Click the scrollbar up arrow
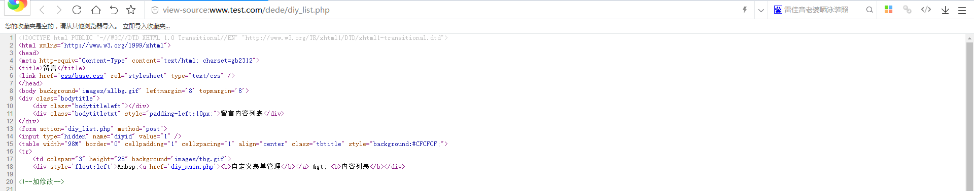Screen dimensions: 974x191 pyautogui.click(x=969, y=38)
